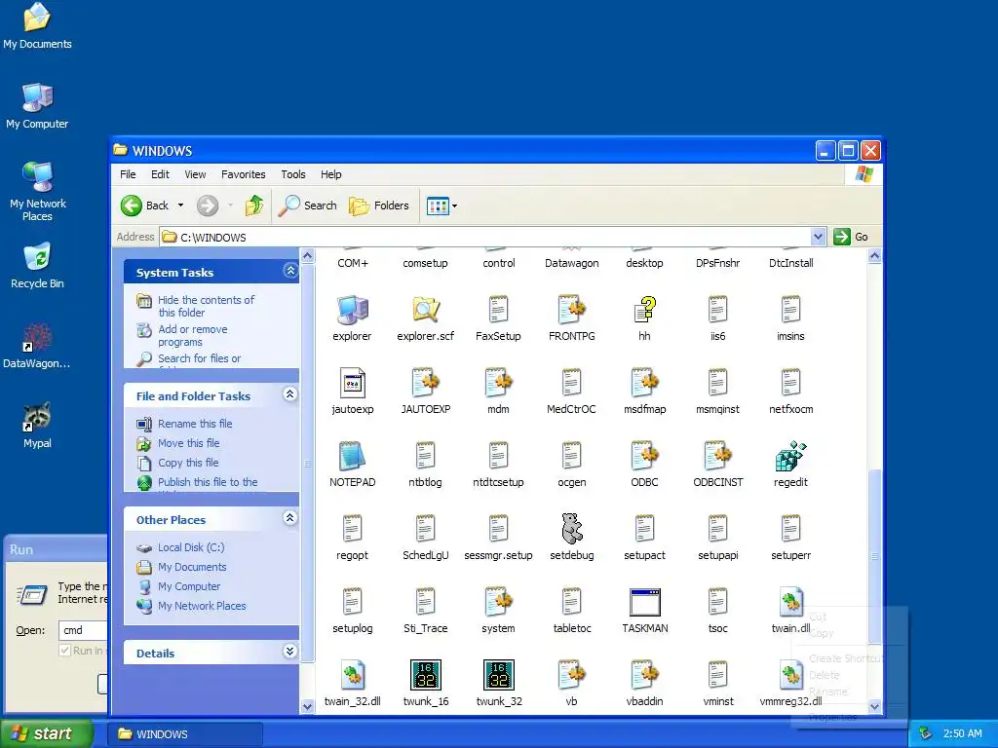Select the ODBC file icon
The image size is (998, 748).
pos(645,456)
